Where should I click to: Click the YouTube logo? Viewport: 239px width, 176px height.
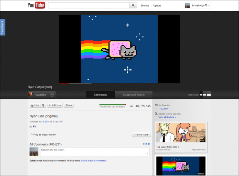[x=36, y=5]
